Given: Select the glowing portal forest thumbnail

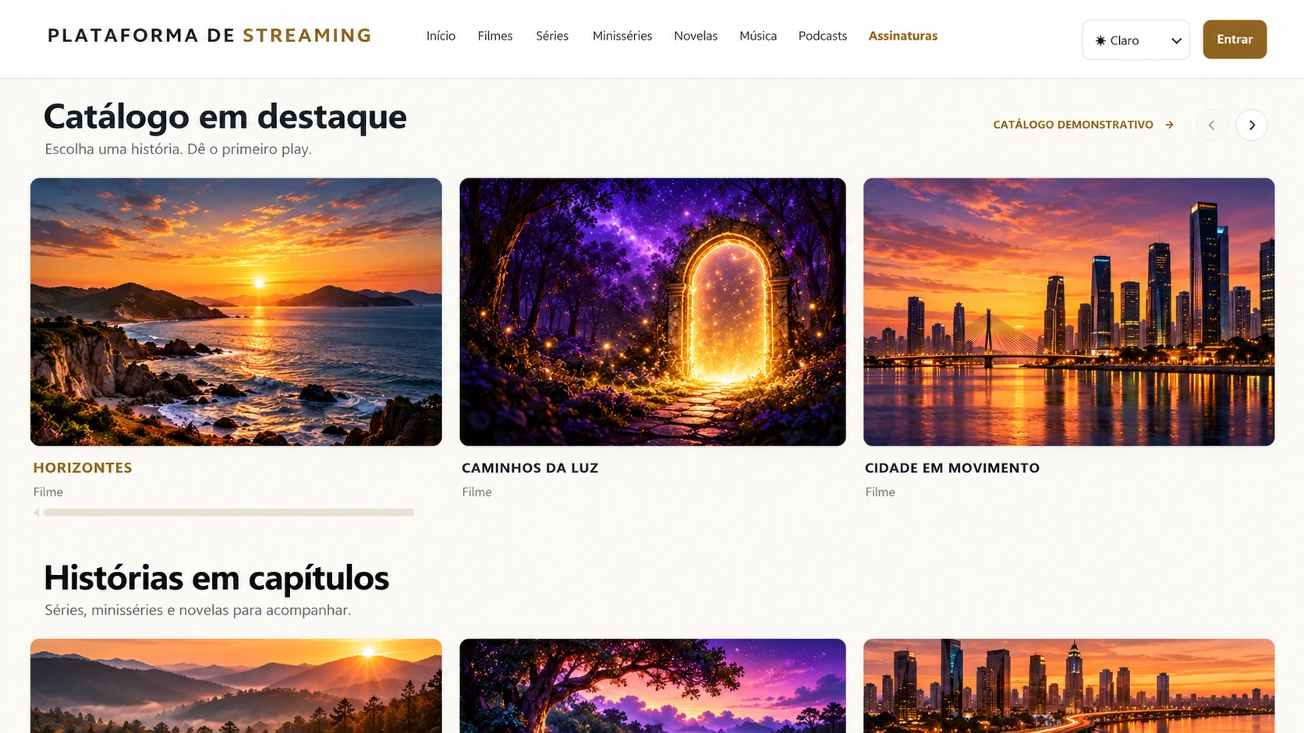Looking at the screenshot, I should click(x=653, y=312).
